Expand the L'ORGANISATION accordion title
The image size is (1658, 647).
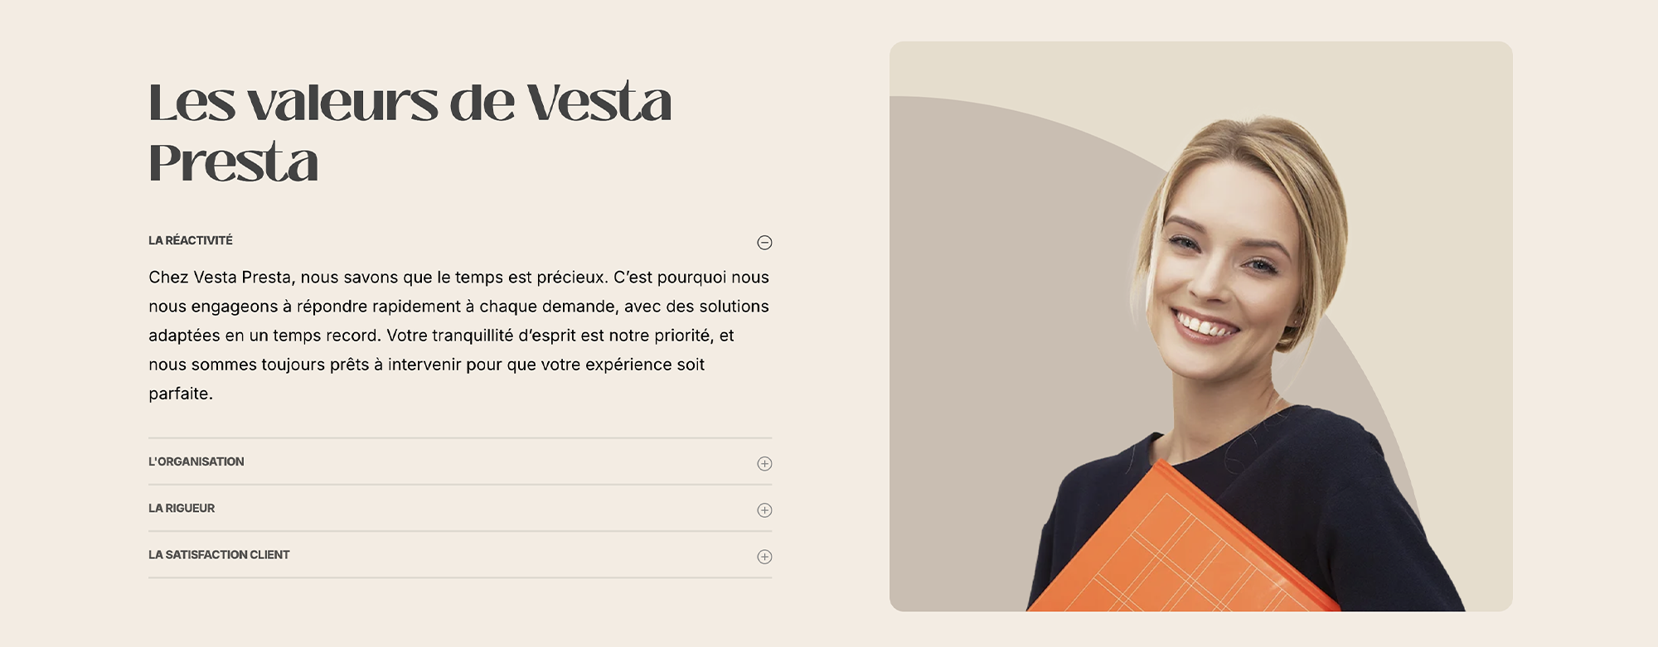coord(196,461)
